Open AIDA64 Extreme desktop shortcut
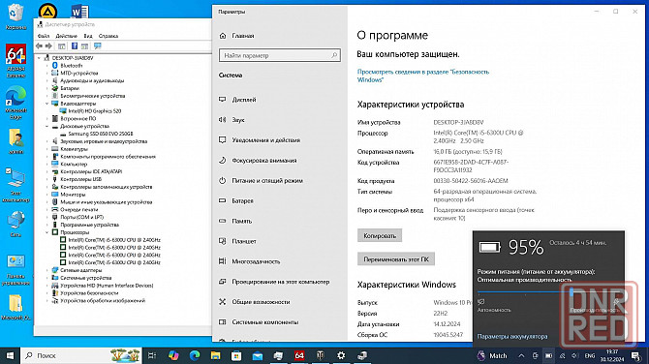649x364 pixels. click(15, 61)
